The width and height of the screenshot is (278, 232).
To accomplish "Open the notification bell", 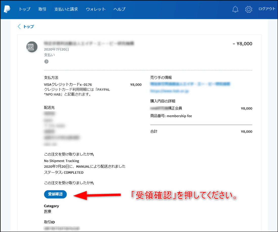I will point(235,9).
